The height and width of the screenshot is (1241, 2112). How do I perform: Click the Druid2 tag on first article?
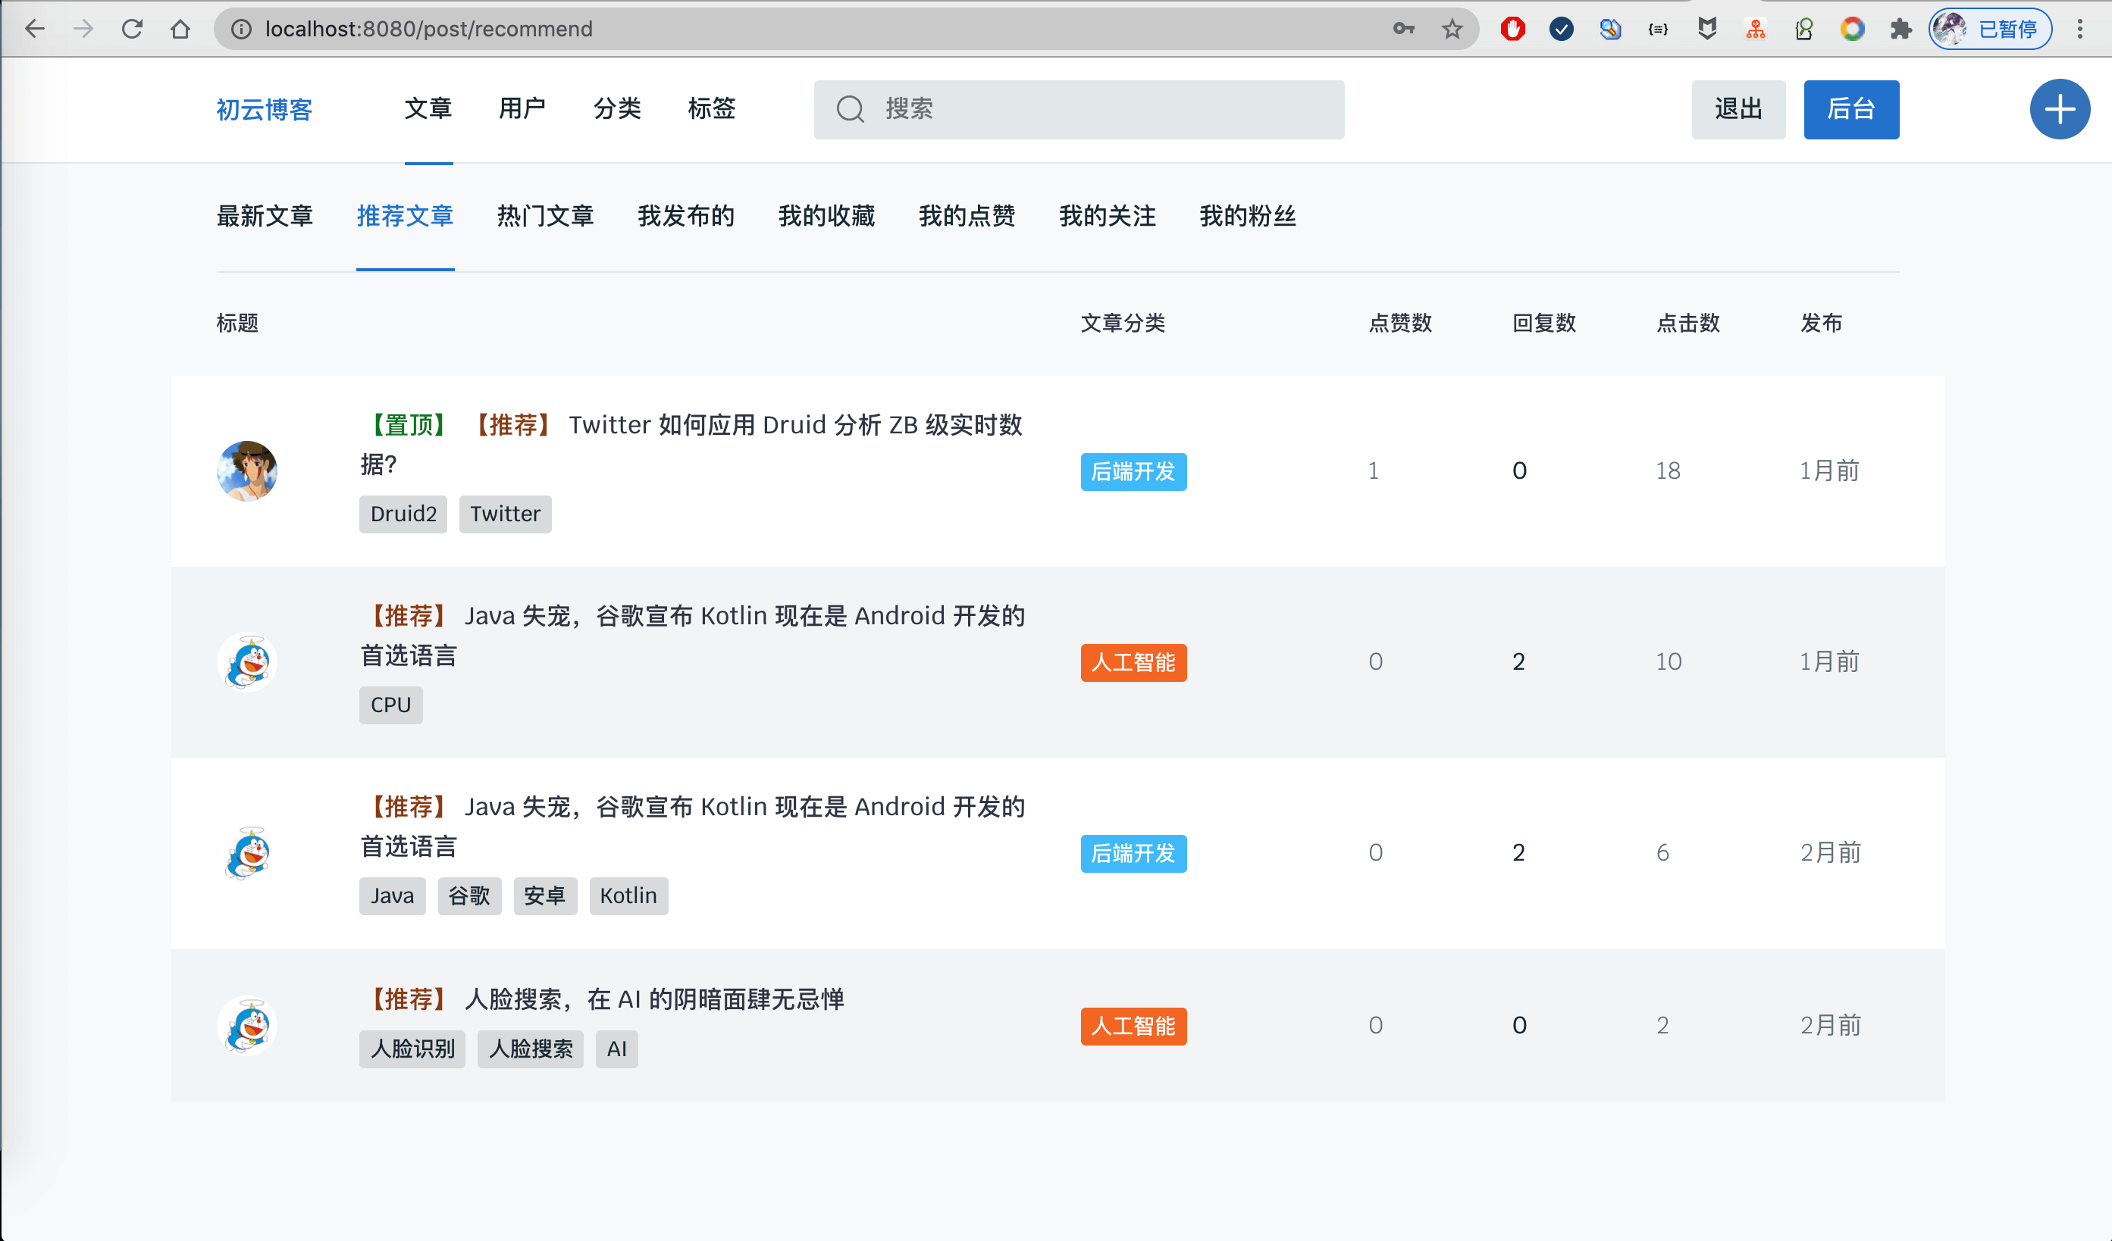click(402, 513)
